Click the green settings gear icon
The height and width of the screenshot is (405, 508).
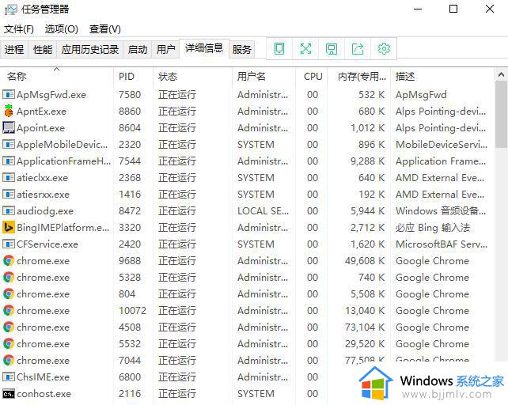click(x=384, y=49)
